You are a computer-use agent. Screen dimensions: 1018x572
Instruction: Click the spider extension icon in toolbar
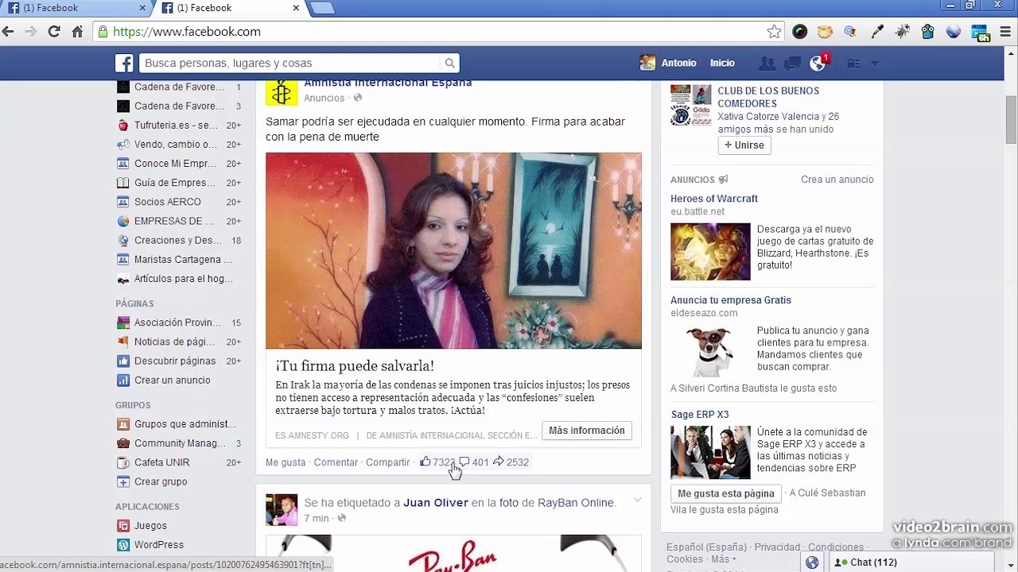(x=902, y=32)
